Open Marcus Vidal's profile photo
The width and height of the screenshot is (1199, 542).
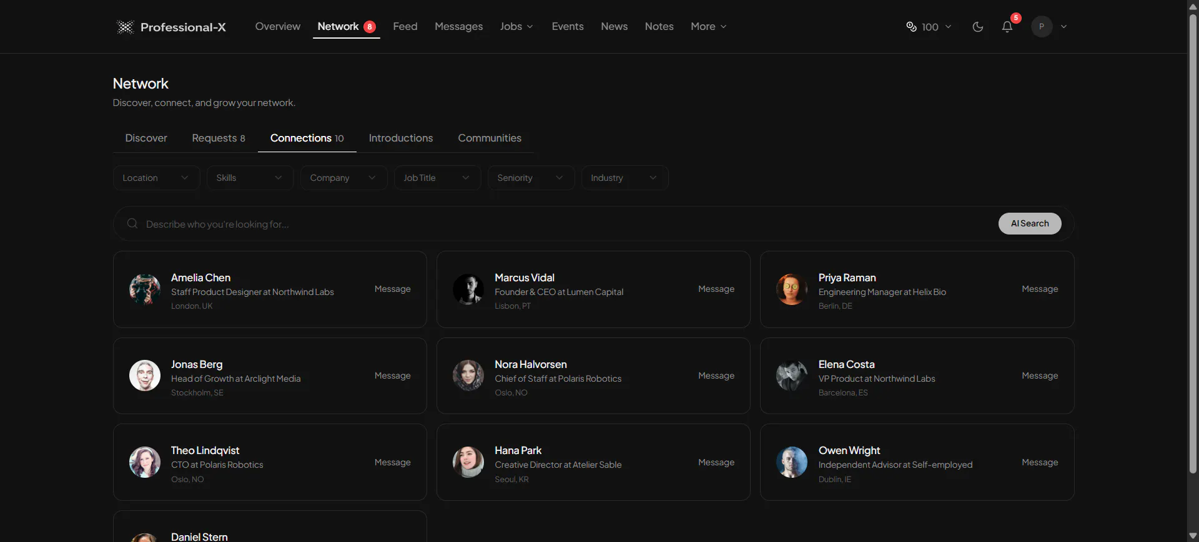(x=468, y=289)
